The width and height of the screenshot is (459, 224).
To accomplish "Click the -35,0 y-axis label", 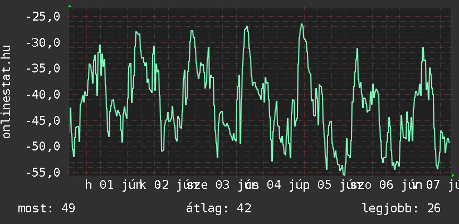I will click(43, 69).
